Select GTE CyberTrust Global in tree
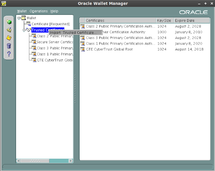The width and height of the screenshot is (215, 171). coord(55,60)
